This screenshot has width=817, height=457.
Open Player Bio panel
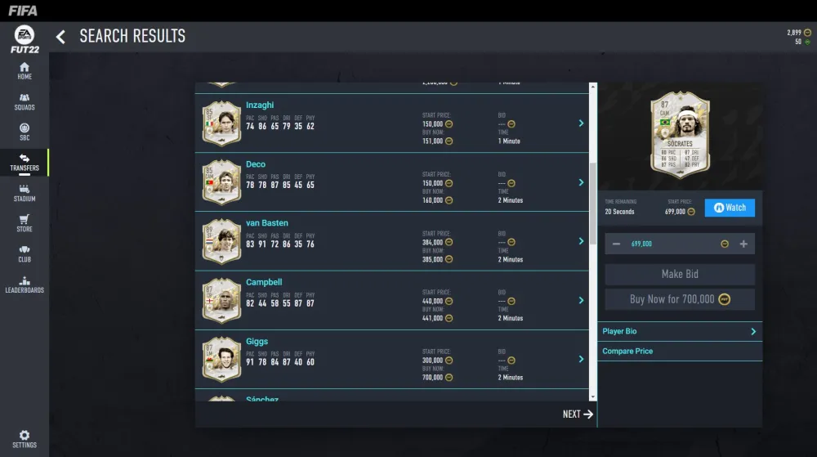tap(680, 331)
